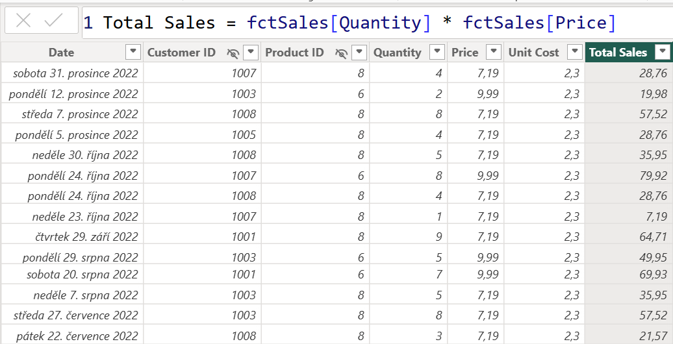Open the Customer ID column filter dropdown

(250, 53)
